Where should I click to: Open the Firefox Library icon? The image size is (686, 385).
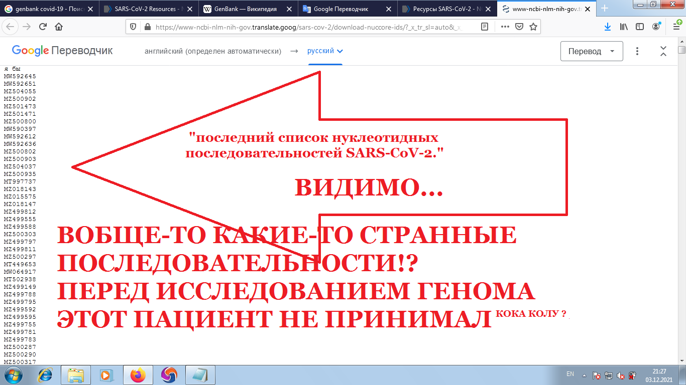point(624,27)
